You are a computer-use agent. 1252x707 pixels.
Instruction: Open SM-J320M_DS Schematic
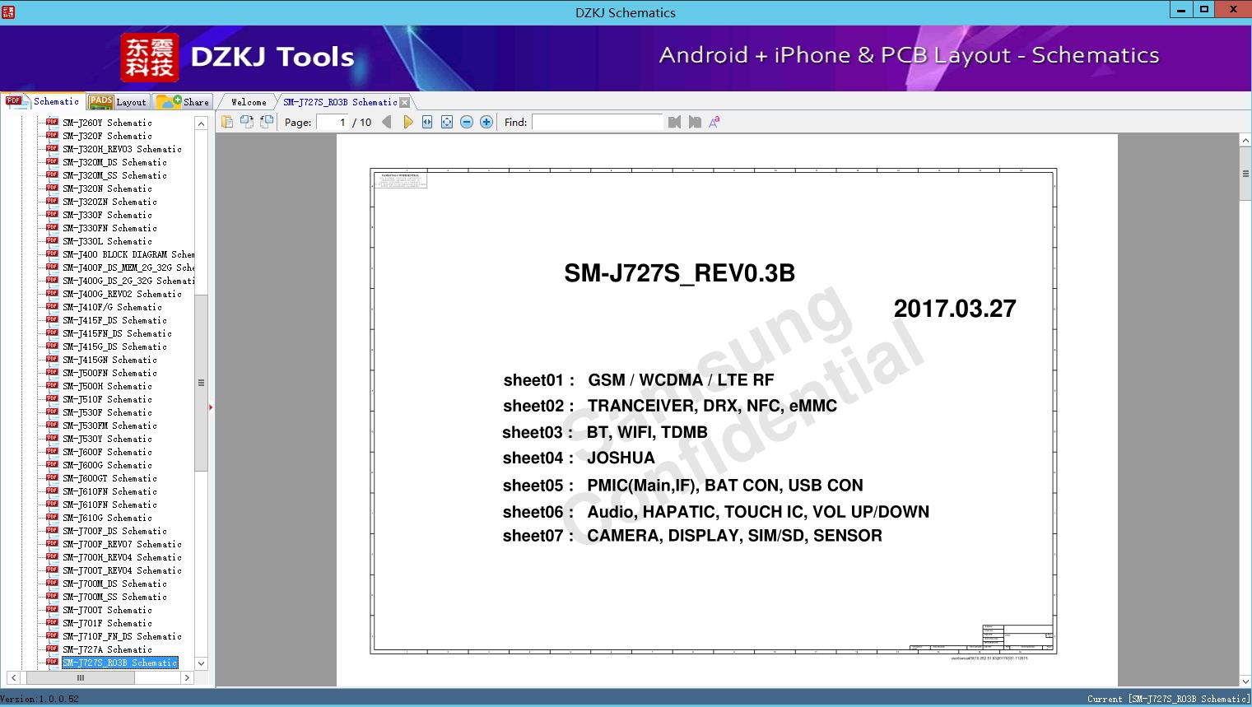click(114, 162)
